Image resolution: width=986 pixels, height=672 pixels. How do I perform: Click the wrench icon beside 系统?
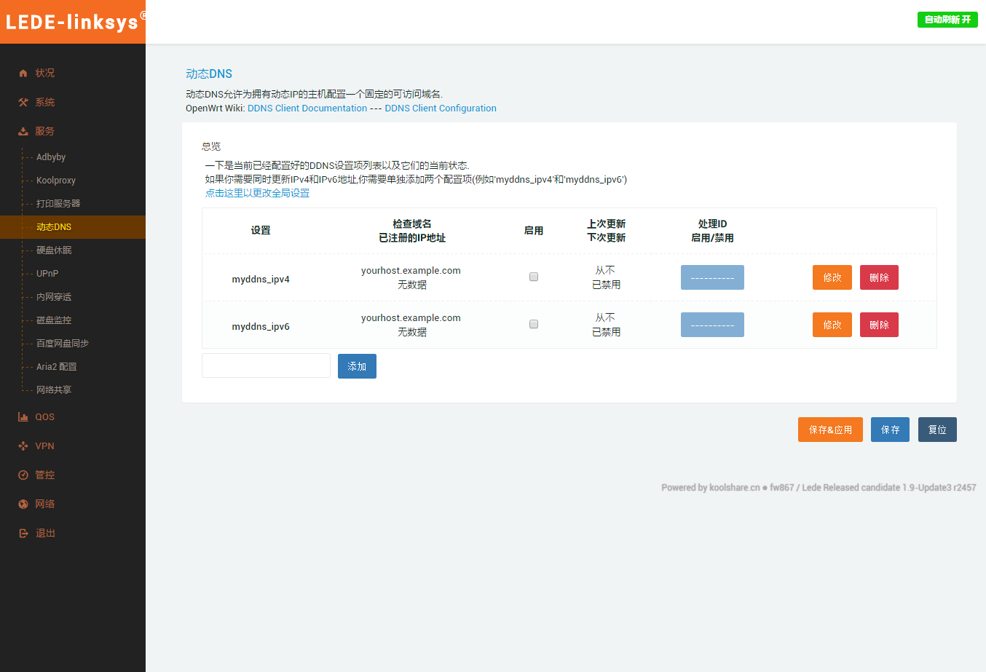point(23,103)
